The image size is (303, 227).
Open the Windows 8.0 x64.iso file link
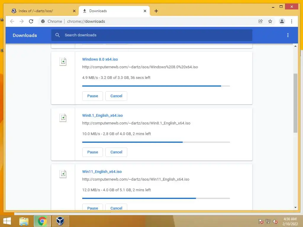pyautogui.click(x=100, y=59)
